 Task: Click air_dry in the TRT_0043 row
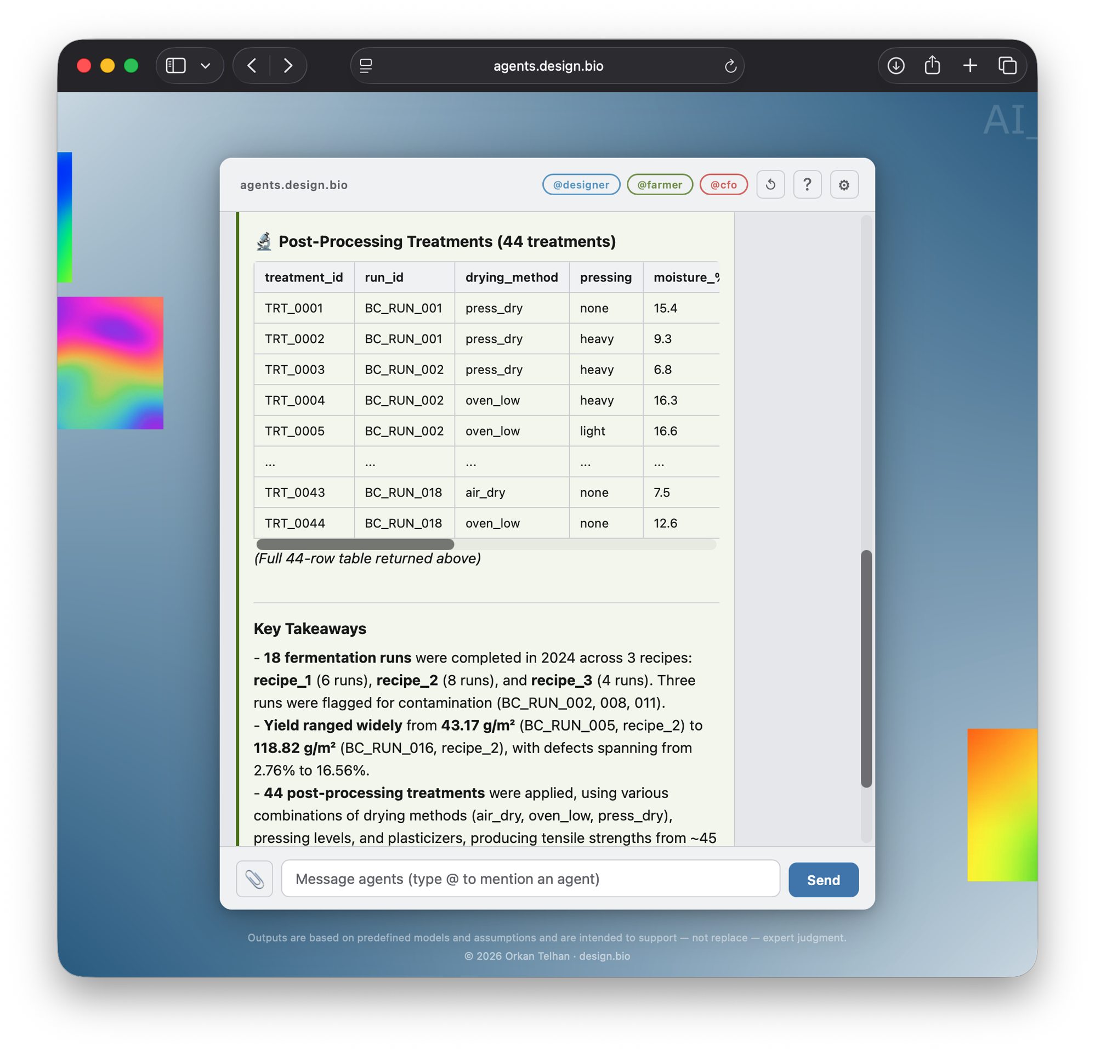pyautogui.click(x=512, y=492)
